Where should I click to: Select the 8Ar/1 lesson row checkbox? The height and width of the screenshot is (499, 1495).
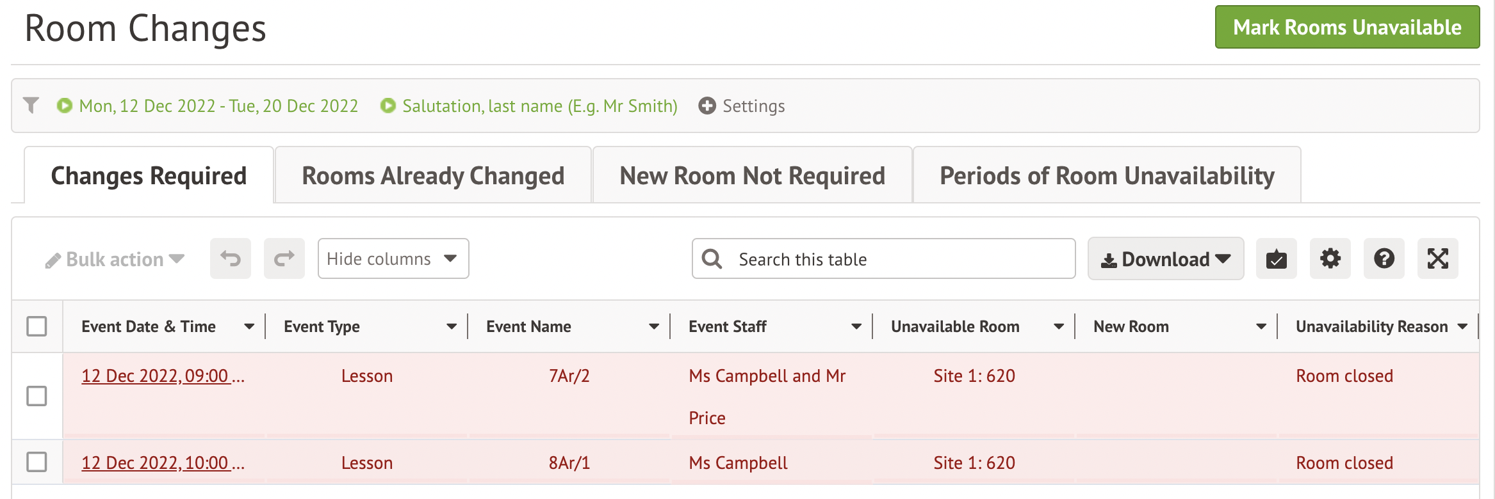click(37, 462)
